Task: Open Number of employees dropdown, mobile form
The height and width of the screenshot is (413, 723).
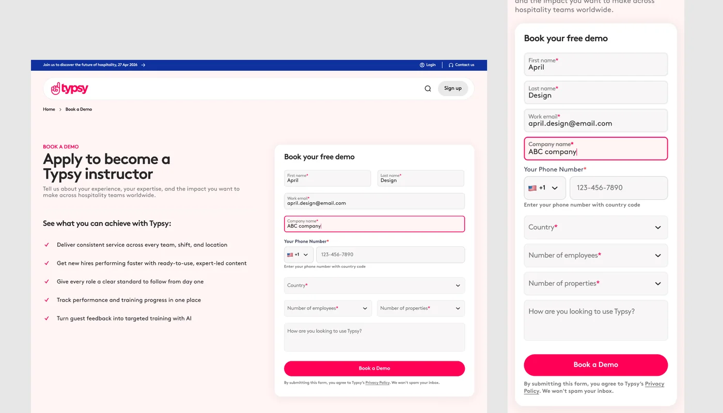Action: [596, 256]
